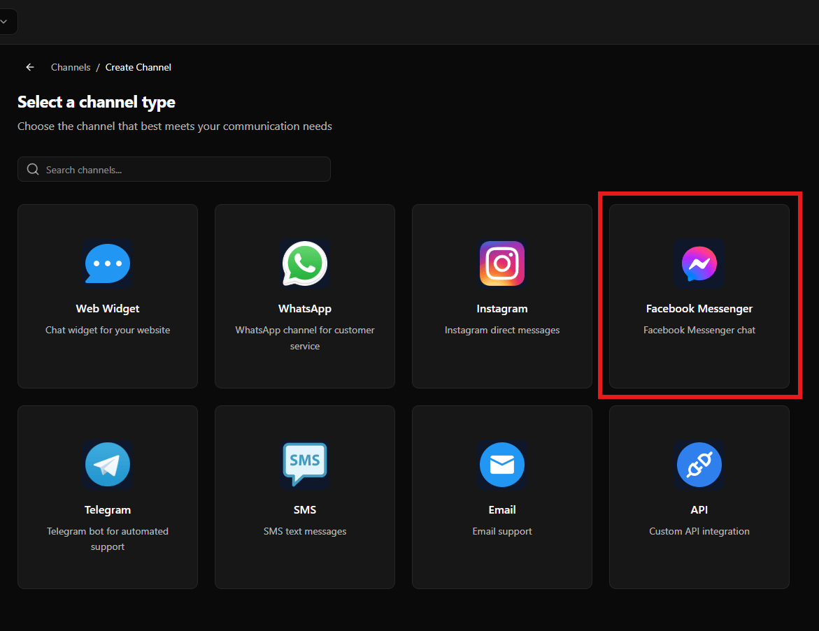Click the API plug icon

tap(699, 465)
